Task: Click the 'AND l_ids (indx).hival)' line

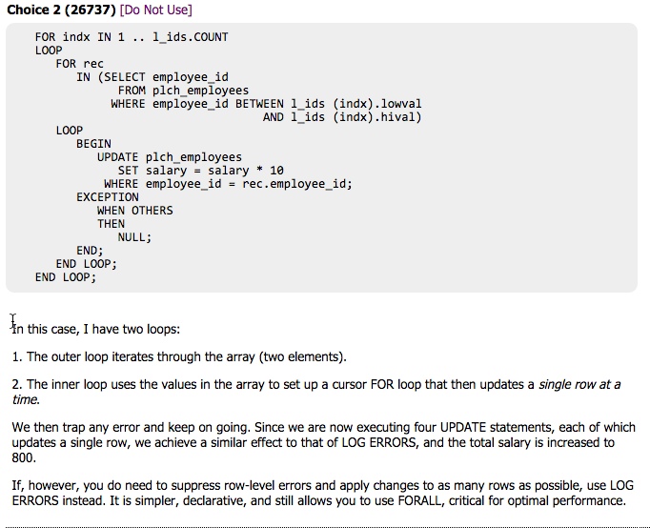Action: (x=341, y=117)
